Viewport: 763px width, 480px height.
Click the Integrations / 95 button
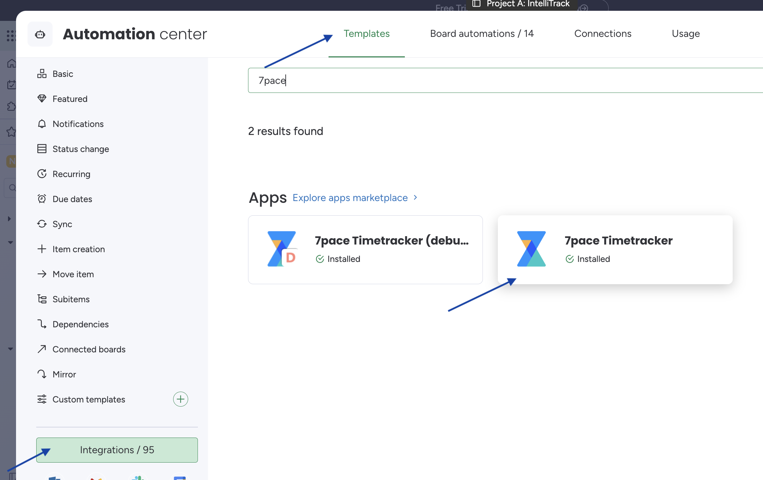click(116, 449)
